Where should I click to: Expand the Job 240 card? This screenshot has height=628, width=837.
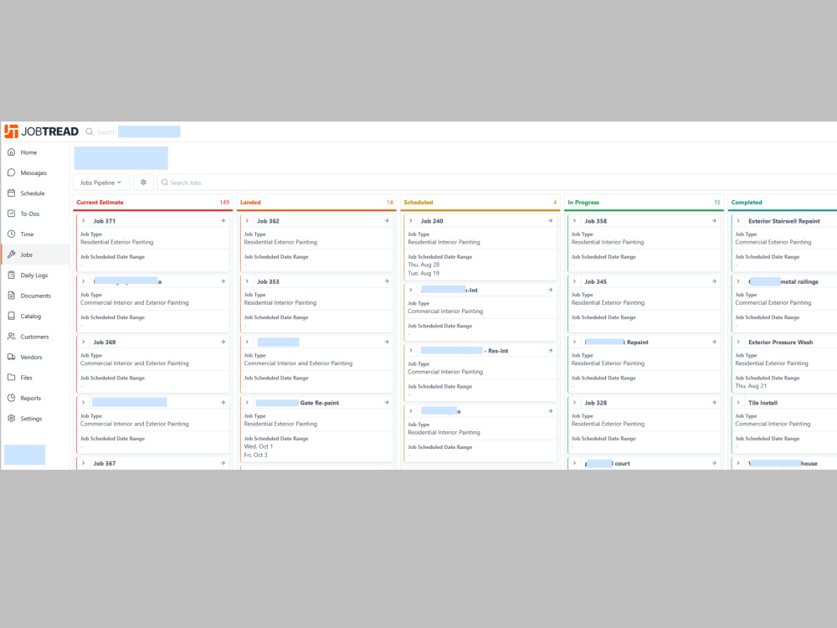(411, 220)
